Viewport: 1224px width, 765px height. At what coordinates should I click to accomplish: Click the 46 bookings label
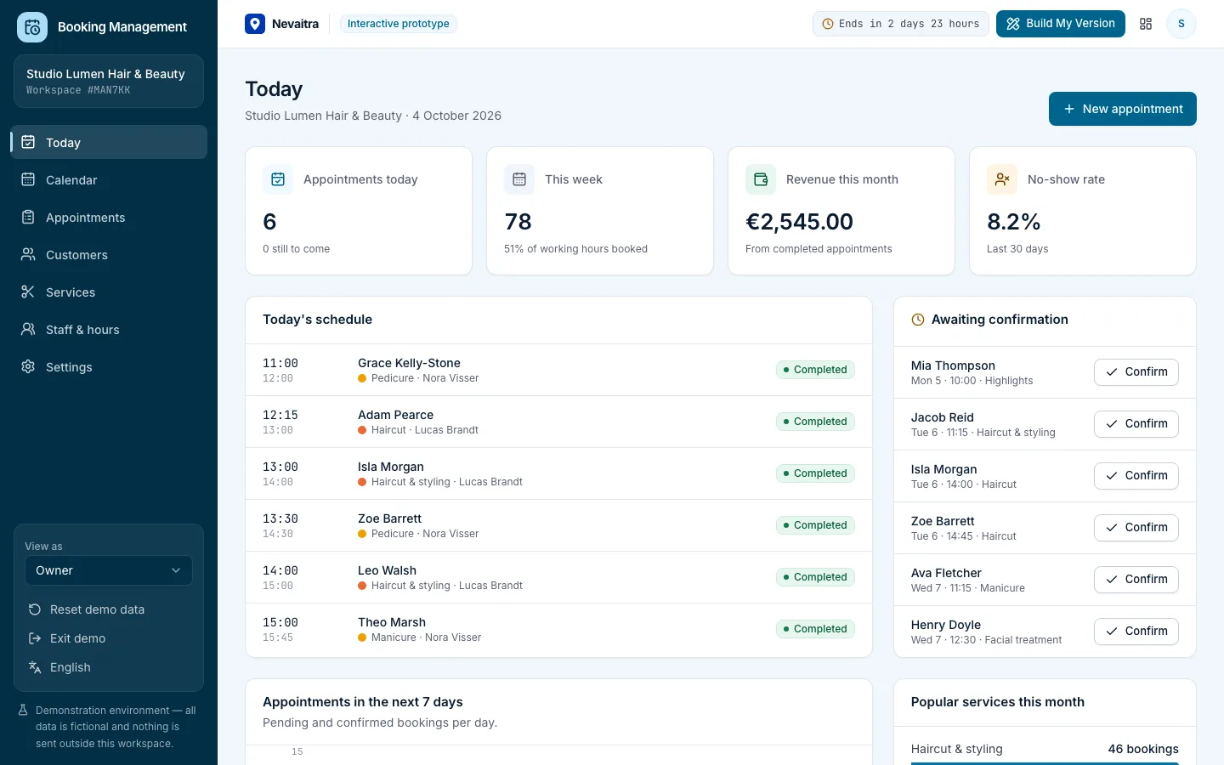tap(1143, 749)
